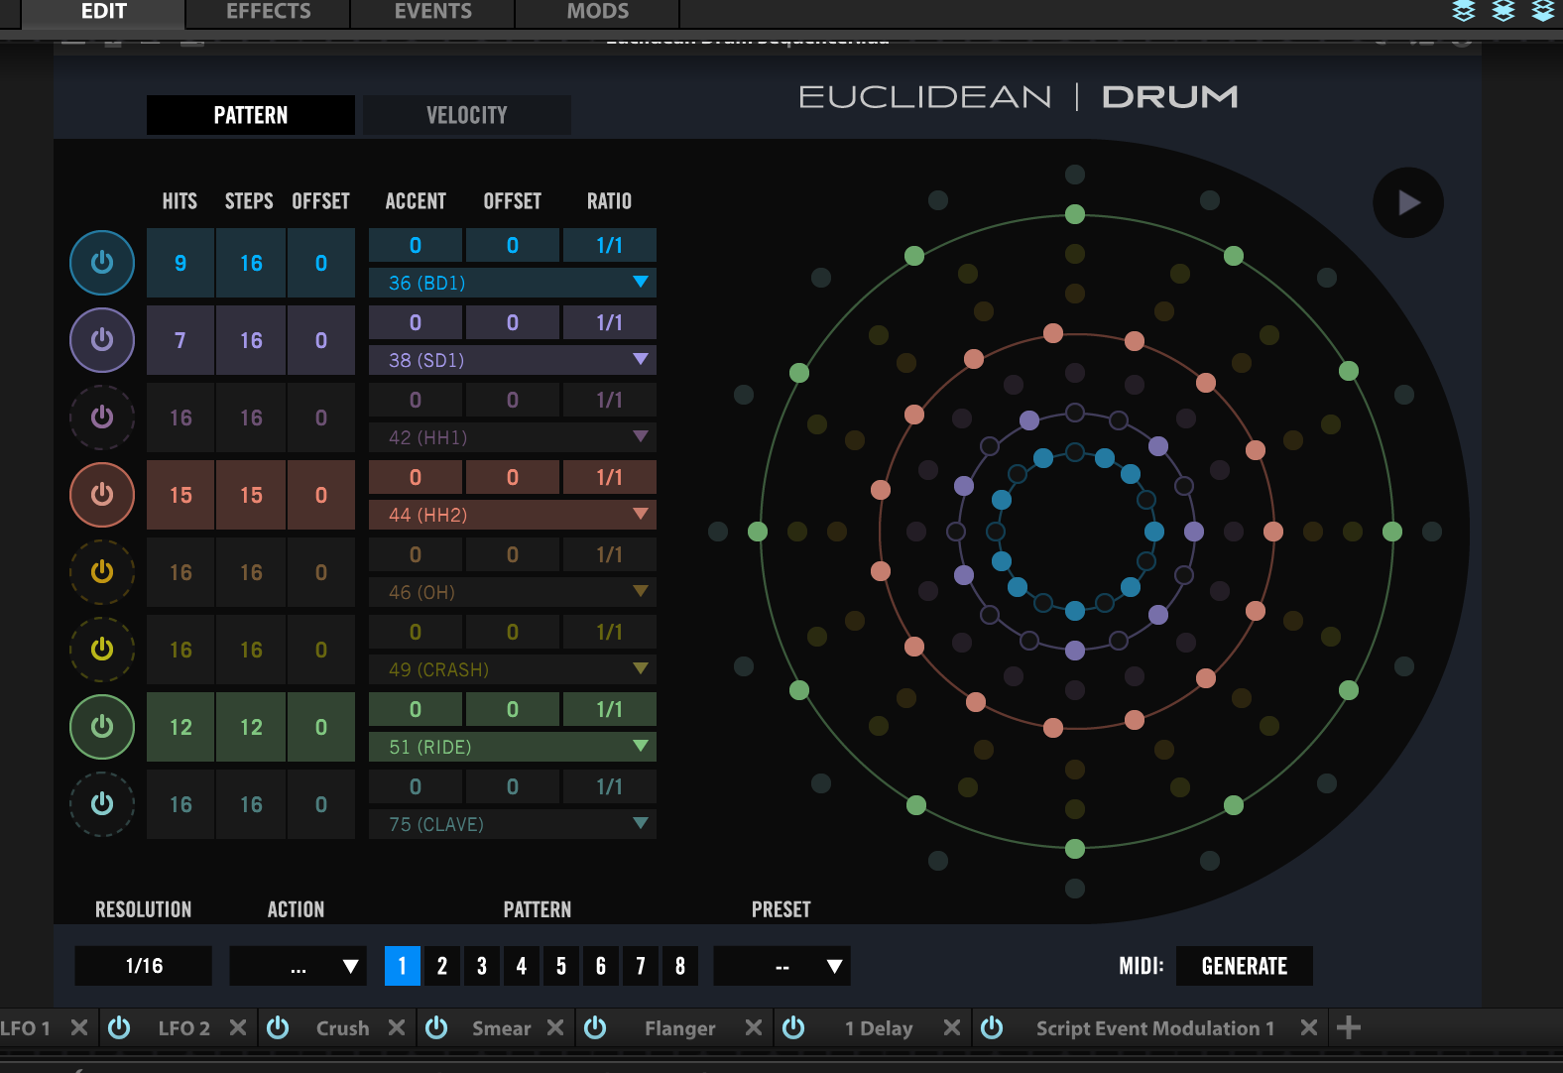Select pattern slot 8
Image resolution: width=1563 pixels, height=1073 pixels.
679,966
